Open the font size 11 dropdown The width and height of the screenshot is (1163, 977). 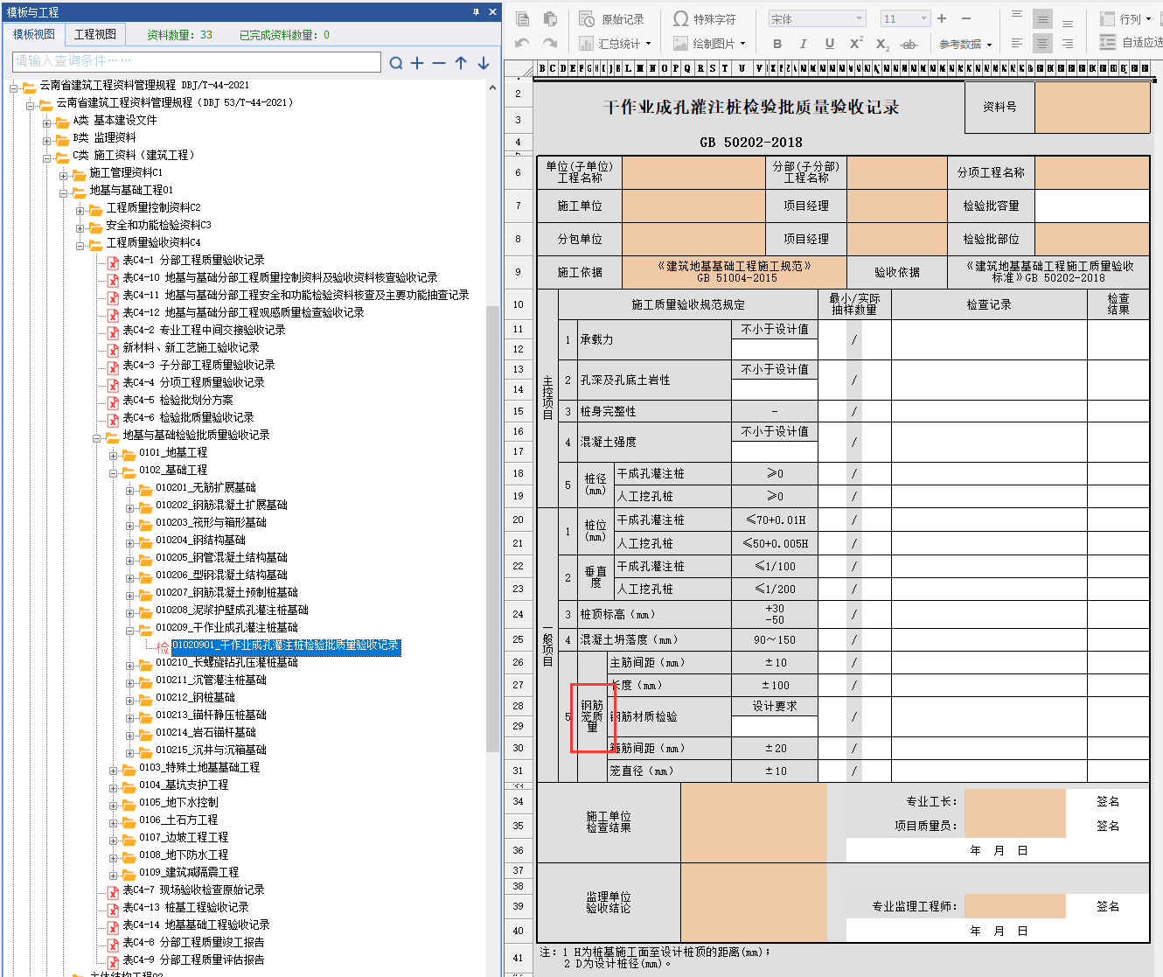point(905,18)
